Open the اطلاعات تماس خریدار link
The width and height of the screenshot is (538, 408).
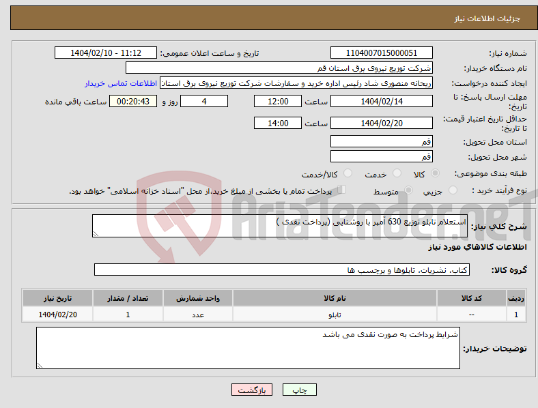(121, 83)
